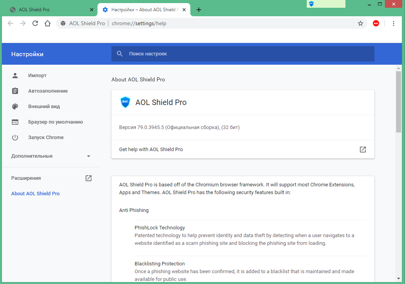Go back with the browser back arrow

[x=10, y=23]
